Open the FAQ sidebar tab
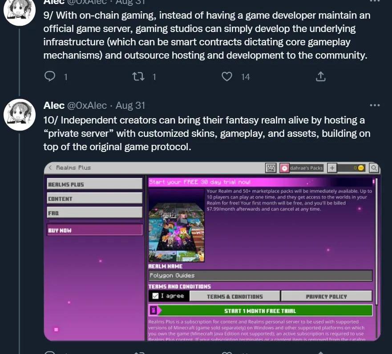 (x=94, y=213)
